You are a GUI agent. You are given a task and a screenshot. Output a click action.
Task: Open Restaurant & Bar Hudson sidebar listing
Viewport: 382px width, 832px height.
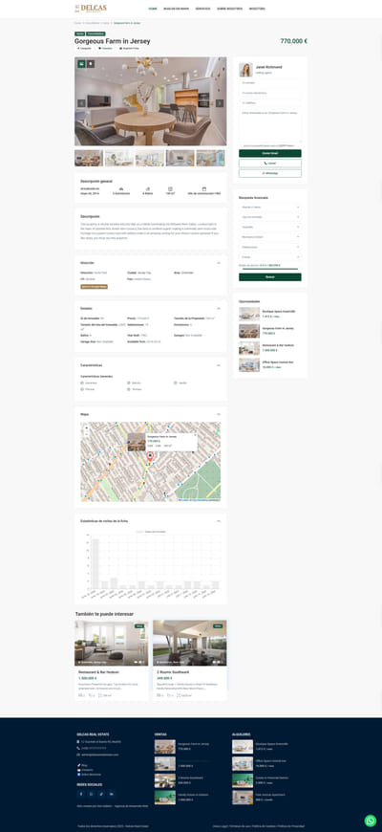278,345
